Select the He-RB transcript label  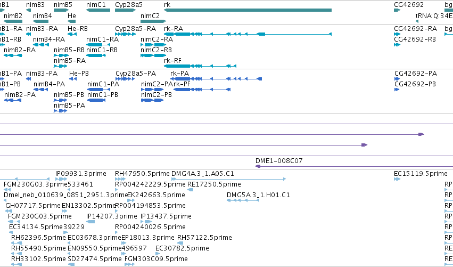pyautogui.click(x=77, y=29)
